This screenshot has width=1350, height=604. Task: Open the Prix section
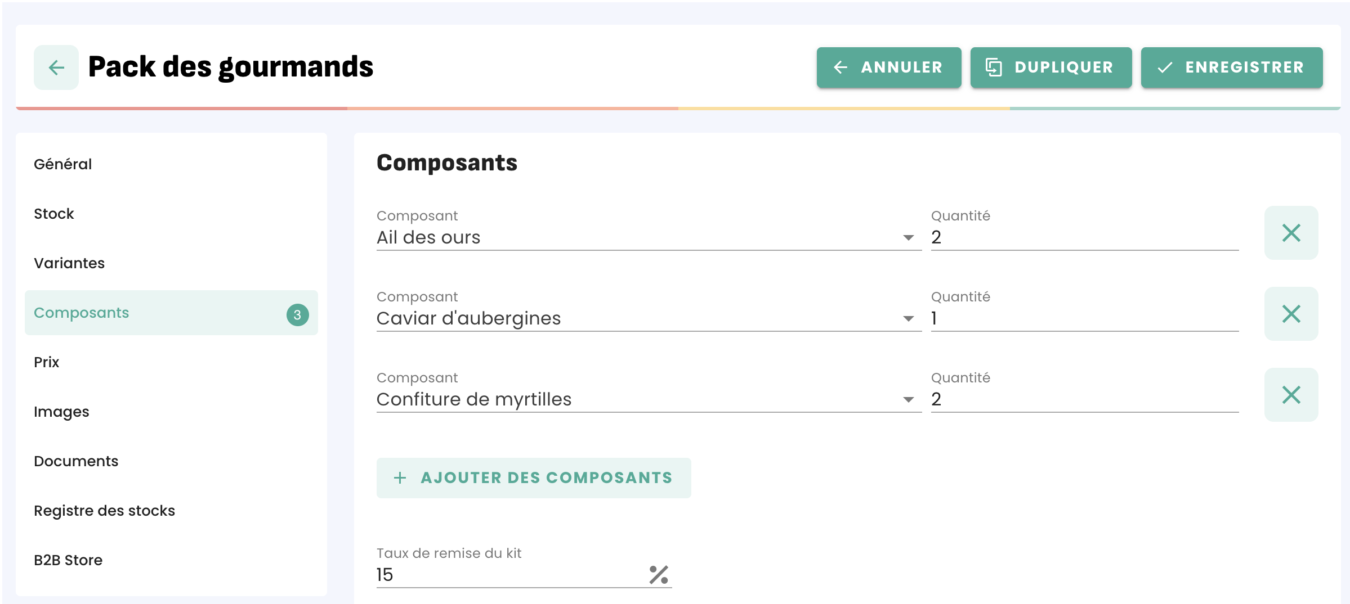point(47,362)
